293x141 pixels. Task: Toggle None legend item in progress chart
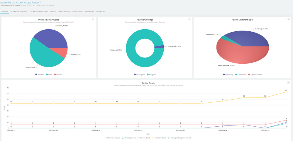49,74
